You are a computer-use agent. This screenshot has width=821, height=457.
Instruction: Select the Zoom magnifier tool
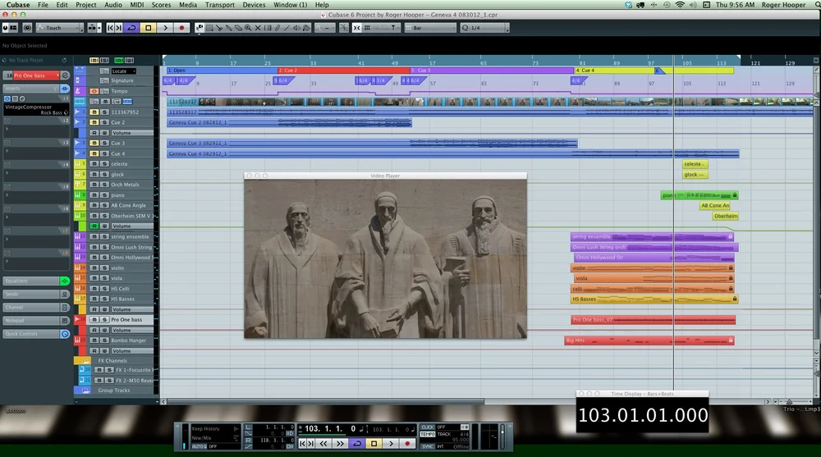pos(248,28)
